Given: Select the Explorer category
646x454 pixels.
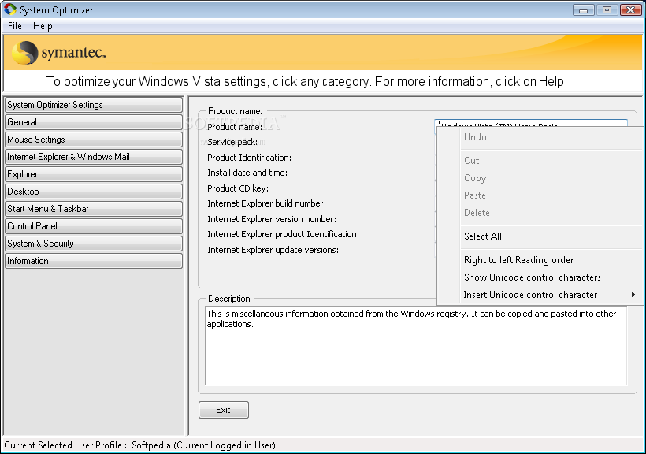Looking at the screenshot, I should tap(94, 174).
